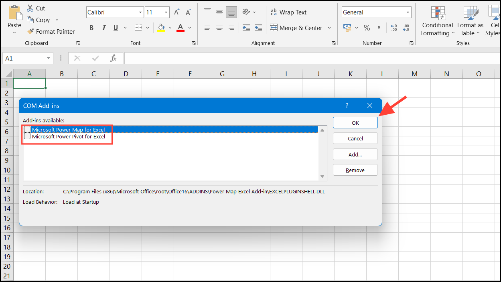Apply percent style
Image resolution: width=501 pixels, height=282 pixels.
(x=367, y=28)
